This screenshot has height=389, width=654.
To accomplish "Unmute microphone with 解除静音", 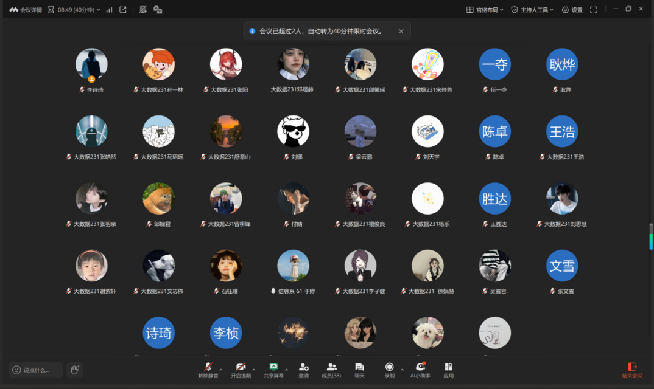I will 208,370.
